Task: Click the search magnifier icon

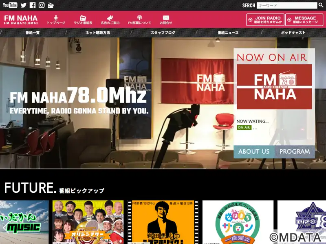Action: tap(321, 5)
